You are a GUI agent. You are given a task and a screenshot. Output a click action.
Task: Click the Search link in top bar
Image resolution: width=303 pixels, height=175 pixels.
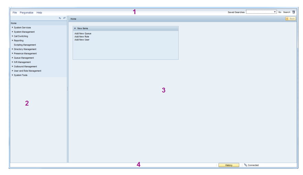[x=286, y=12]
